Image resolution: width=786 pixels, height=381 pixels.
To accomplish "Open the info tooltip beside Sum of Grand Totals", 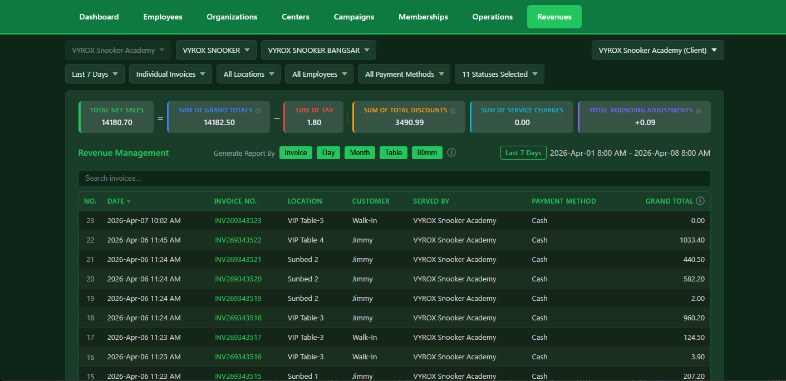I will click(x=258, y=110).
